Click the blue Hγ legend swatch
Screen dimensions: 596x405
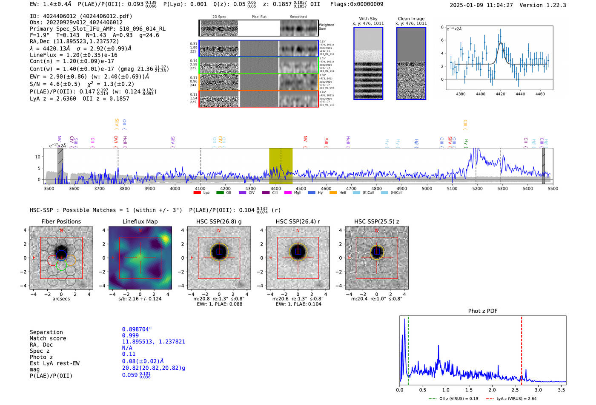[312, 193]
